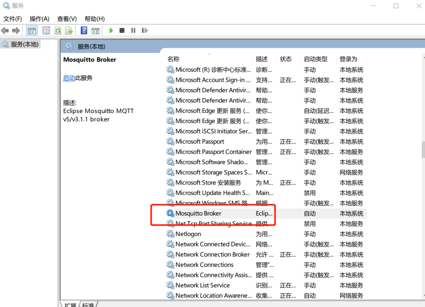This screenshot has width=425, height=307.
Task: Click gear icon of Network Connections
Action: click(x=170, y=265)
